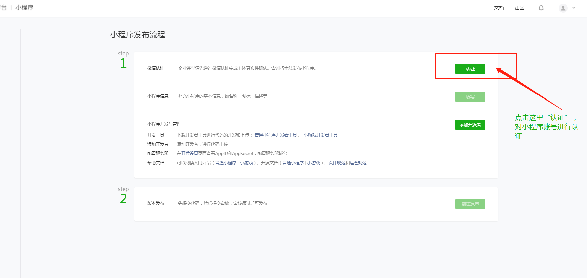
Task: Open 普通小程序 link in 开发文档
Action: tap(293, 163)
